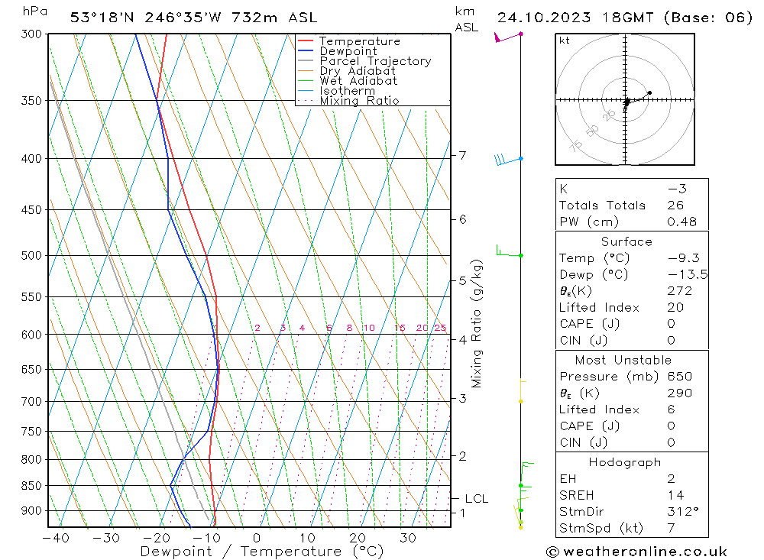764x560 pixels.
Task: Click the PW (cm) value 0.48
Action: 682,222
